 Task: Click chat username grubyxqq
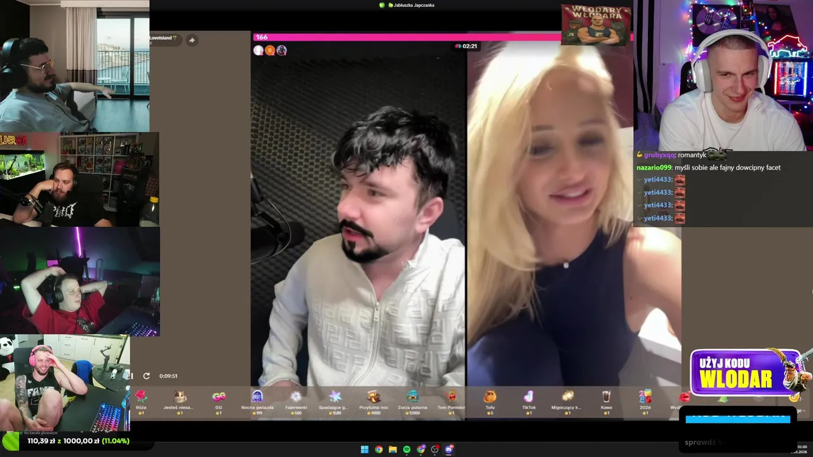(x=659, y=155)
